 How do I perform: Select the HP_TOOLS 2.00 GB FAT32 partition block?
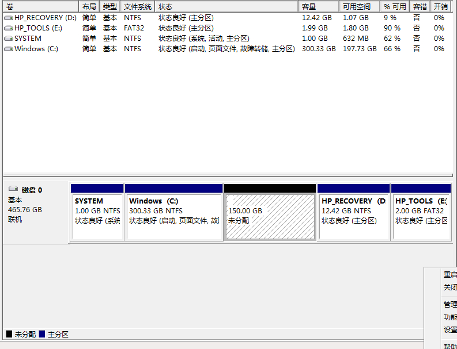421,212
